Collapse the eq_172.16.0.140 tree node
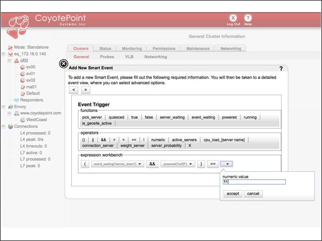Screen dimensions: 322x241 [4, 54]
